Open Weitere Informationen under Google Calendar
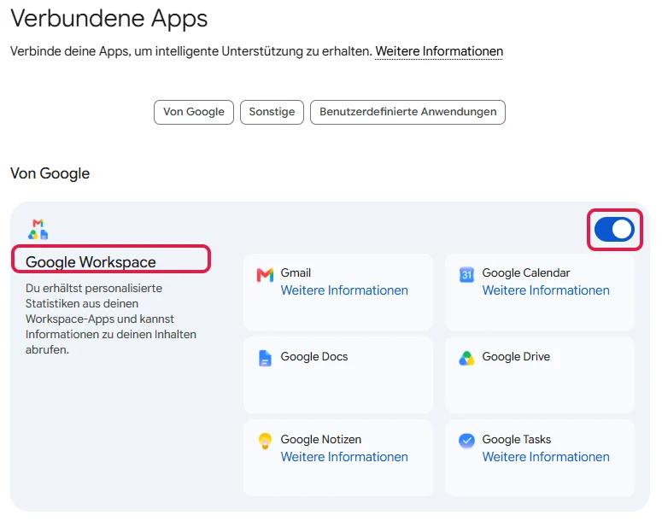This screenshot has height=521, width=662. [546, 290]
